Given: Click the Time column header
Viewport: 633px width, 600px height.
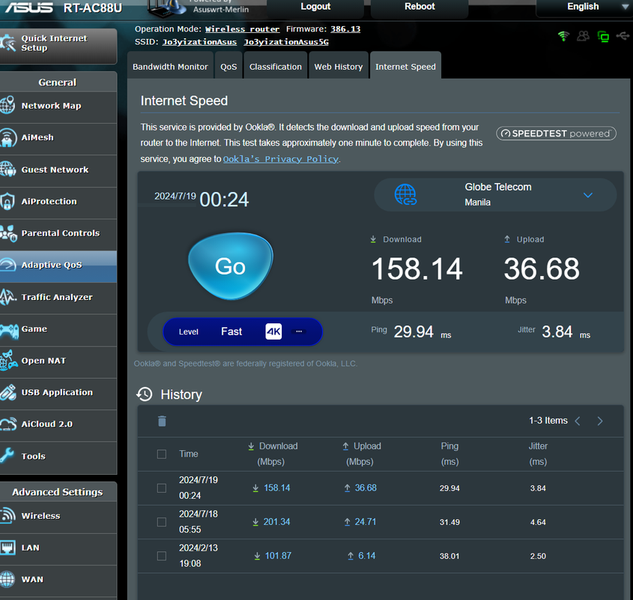Looking at the screenshot, I should tap(189, 454).
